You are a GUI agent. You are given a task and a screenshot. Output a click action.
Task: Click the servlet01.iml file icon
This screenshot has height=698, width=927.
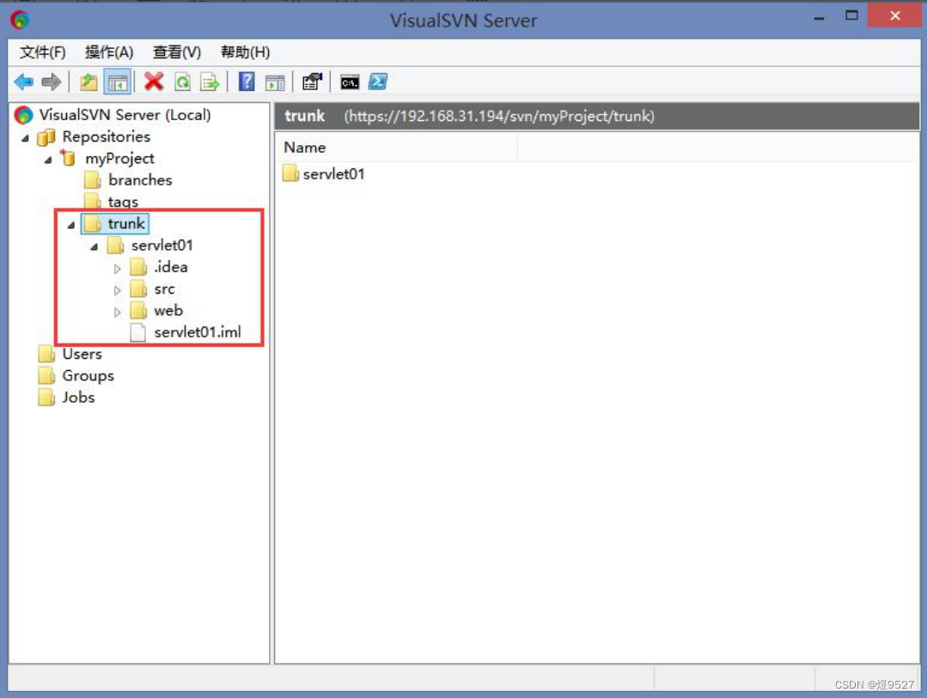pyautogui.click(x=137, y=332)
